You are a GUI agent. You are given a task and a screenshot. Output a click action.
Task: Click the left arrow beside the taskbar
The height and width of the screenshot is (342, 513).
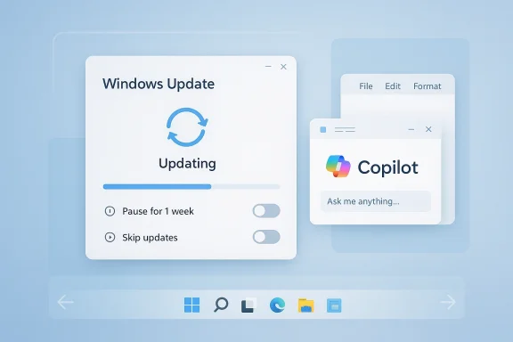pos(66,302)
